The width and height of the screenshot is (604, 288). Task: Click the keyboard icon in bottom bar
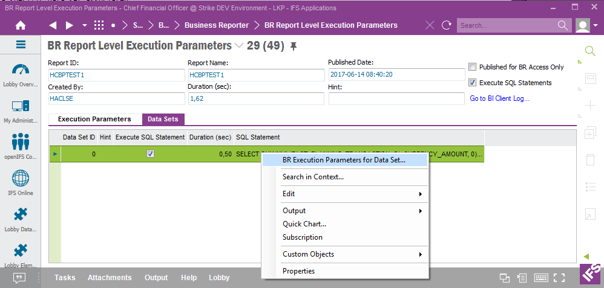(x=541, y=278)
